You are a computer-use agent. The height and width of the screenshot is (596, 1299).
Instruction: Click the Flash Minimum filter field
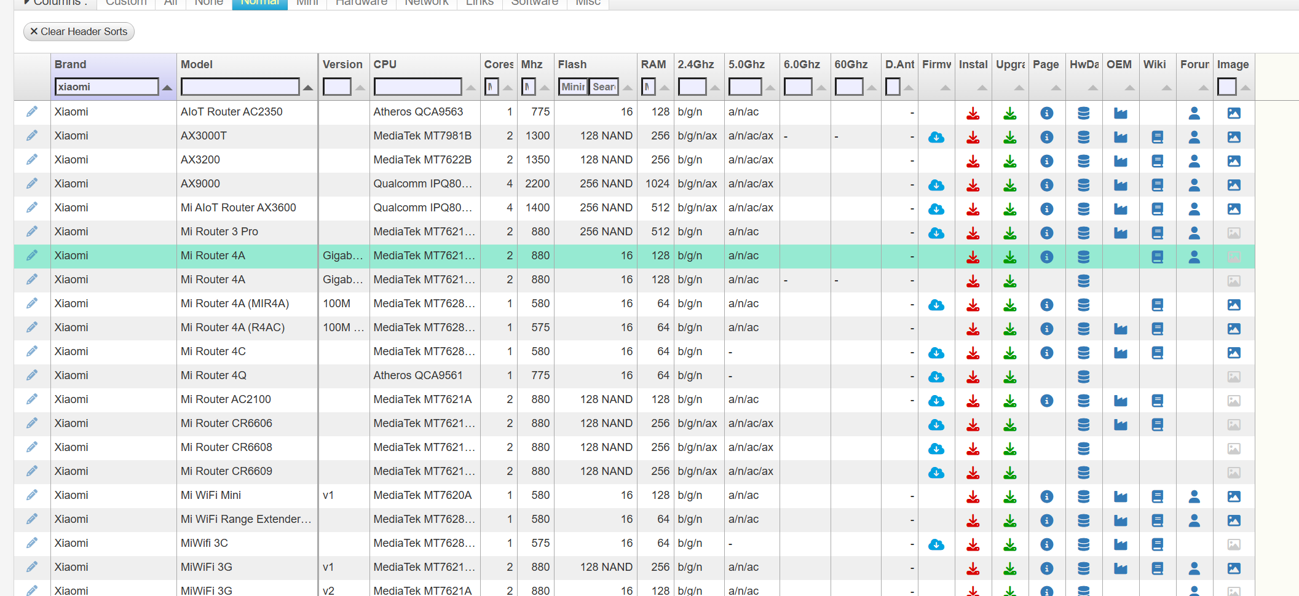[x=573, y=87]
